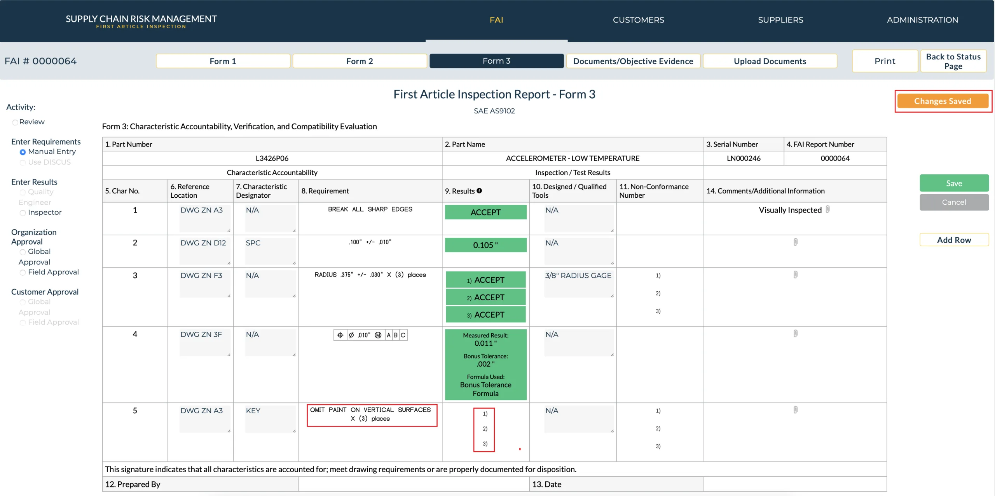Click the Print button

point(885,61)
